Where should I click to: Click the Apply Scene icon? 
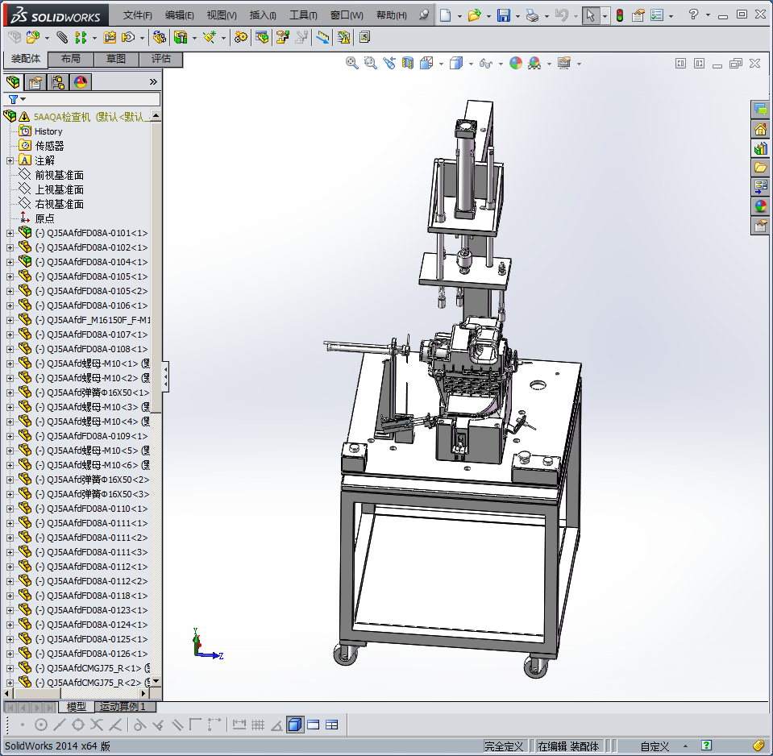534,63
